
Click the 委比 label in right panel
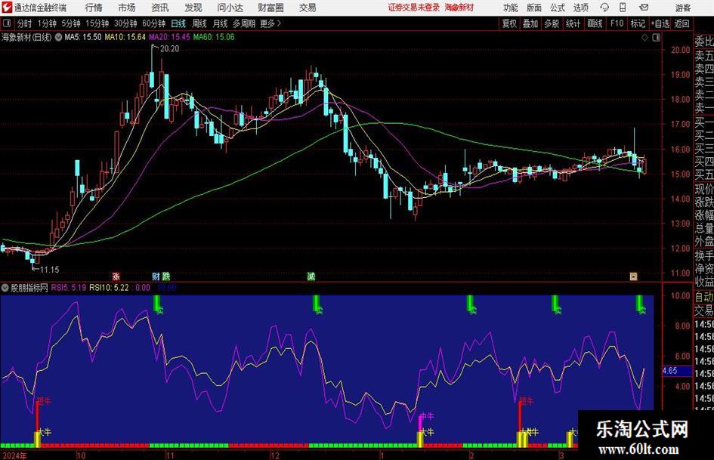point(704,42)
